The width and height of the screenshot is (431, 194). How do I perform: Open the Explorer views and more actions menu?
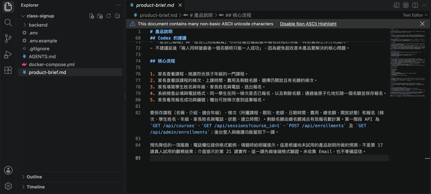point(119,5)
